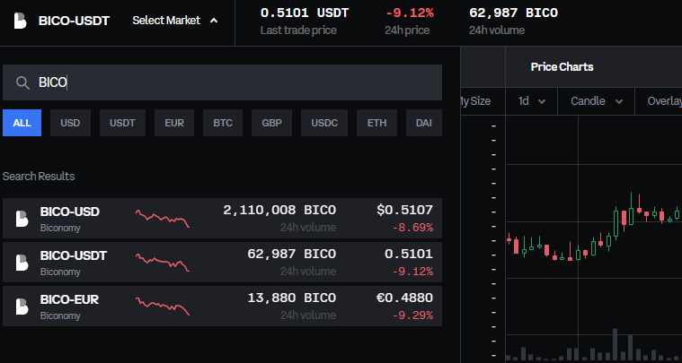The image size is (682, 363).
Task: Select the BICO-EUR market
Action: coord(222,306)
